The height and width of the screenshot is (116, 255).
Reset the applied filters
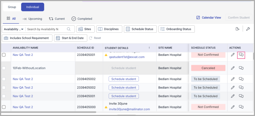pos(95,38)
